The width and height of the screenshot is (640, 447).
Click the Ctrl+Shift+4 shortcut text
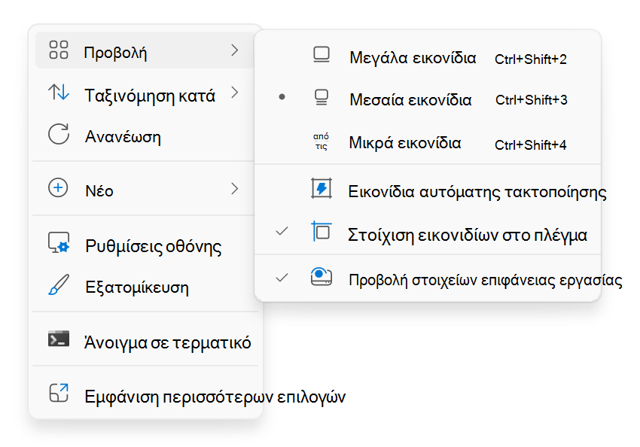(530, 144)
